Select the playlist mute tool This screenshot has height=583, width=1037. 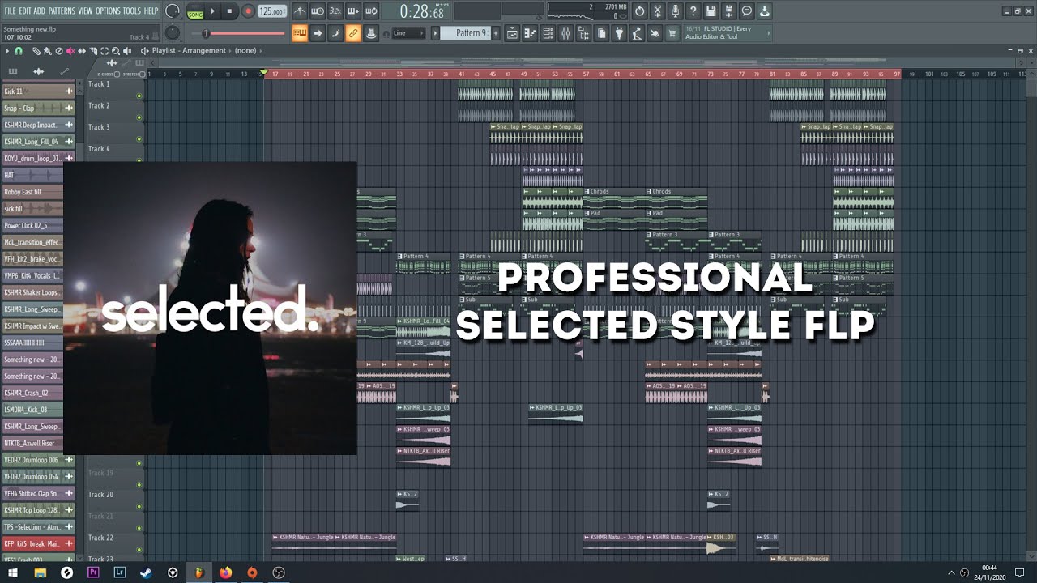[x=70, y=51]
